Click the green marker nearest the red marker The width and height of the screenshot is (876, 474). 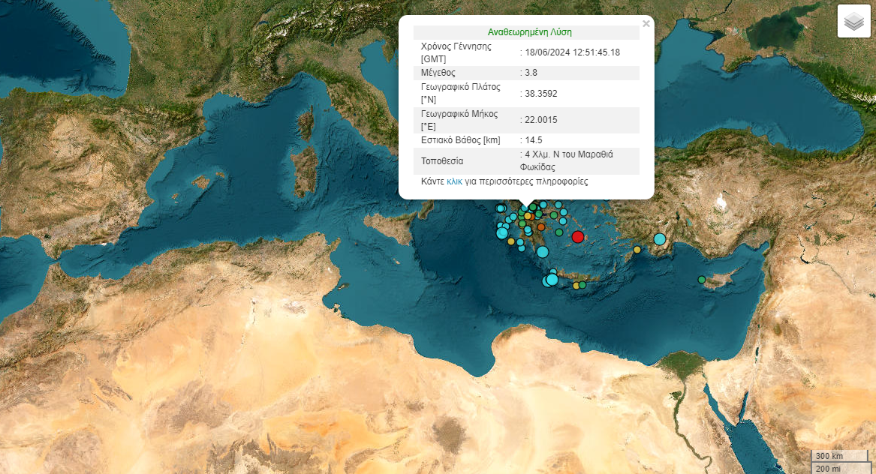click(x=559, y=232)
